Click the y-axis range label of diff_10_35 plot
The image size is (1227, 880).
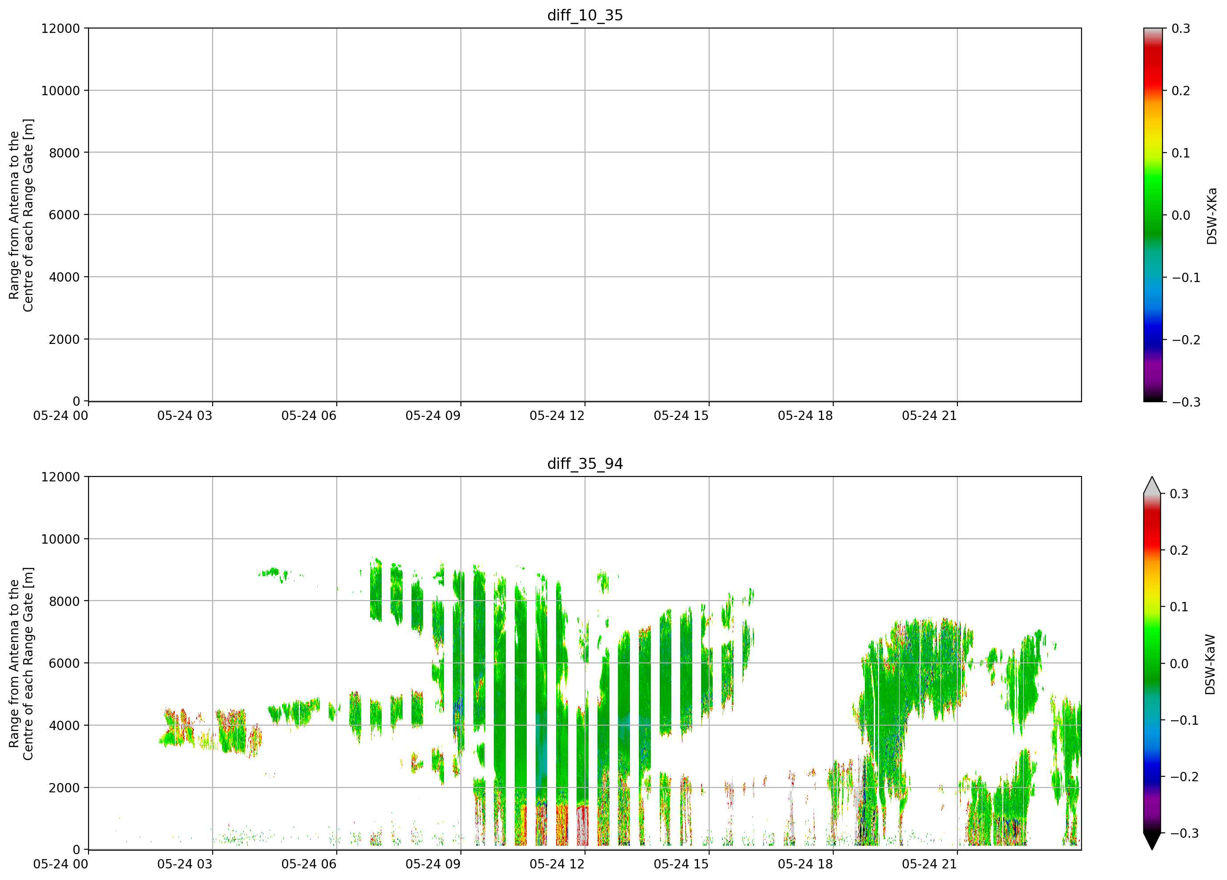(x=21, y=215)
